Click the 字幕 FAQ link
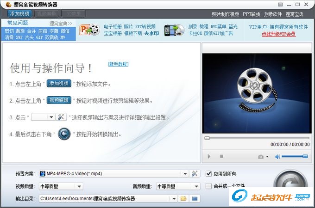This screenshot has height=208, width=315. (x=54, y=31)
